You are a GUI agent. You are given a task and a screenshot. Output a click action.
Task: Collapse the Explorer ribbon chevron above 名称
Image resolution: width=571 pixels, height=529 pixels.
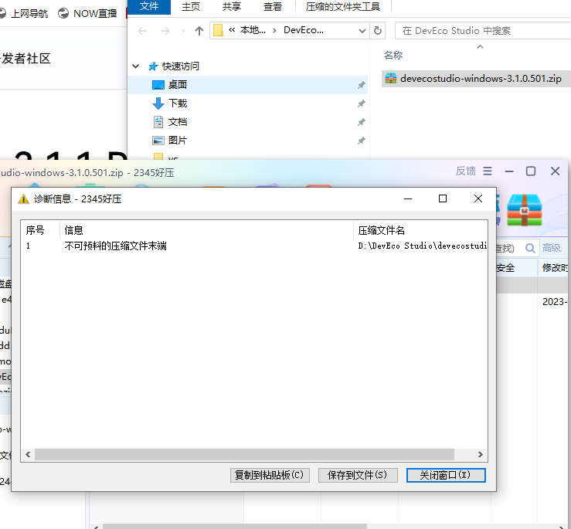click(480, 47)
